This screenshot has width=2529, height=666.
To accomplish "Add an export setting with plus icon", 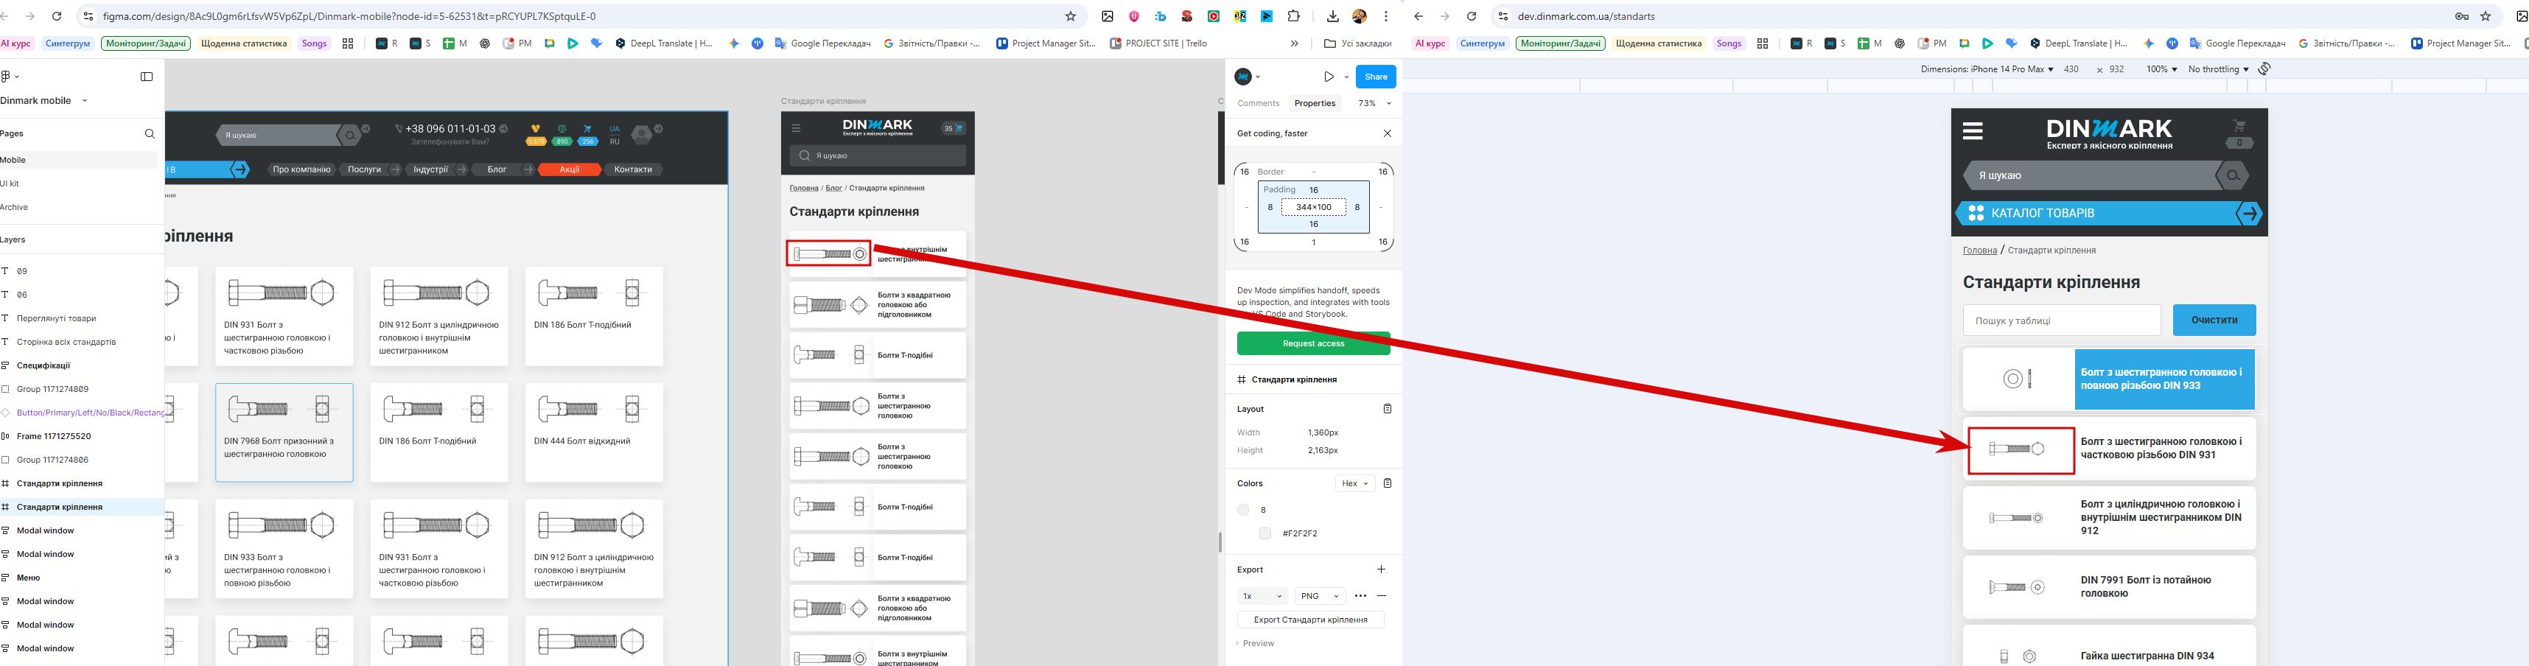I will tap(1382, 569).
